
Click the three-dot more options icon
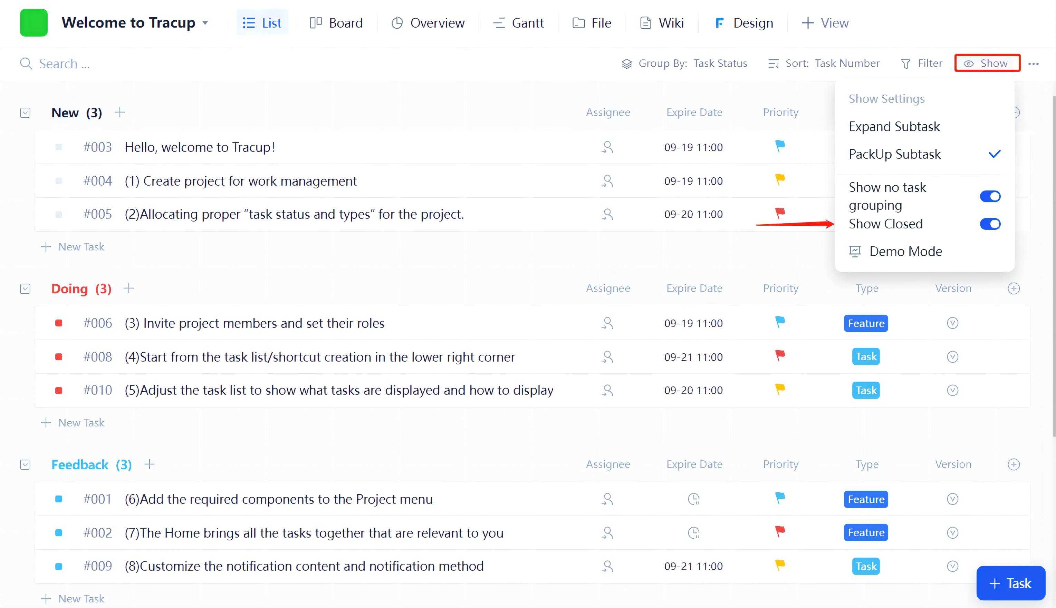tap(1034, 64)
